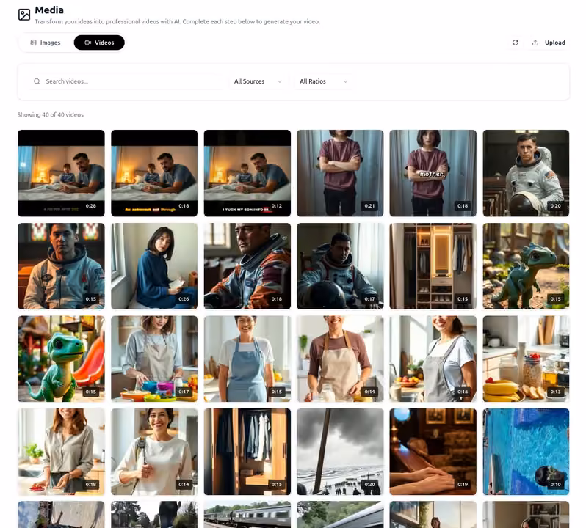The width and height of the screenshot is (586, 528).
Task: Open the video captioned 'mother'
Action: click(x=433, y=173)
